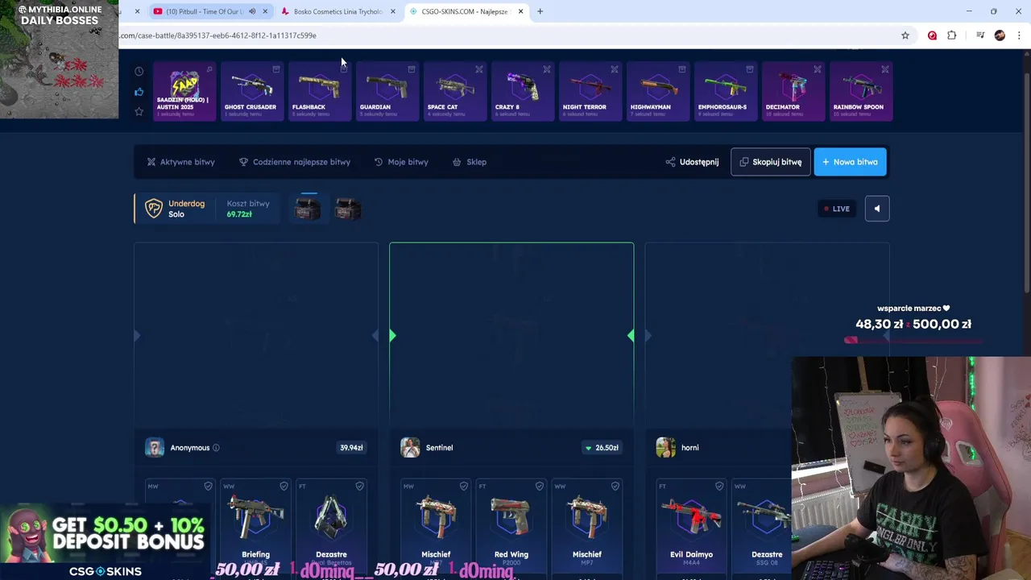Toggle the star favorites filter in sidebar
Screen dimensions: 1031x580
139,111
